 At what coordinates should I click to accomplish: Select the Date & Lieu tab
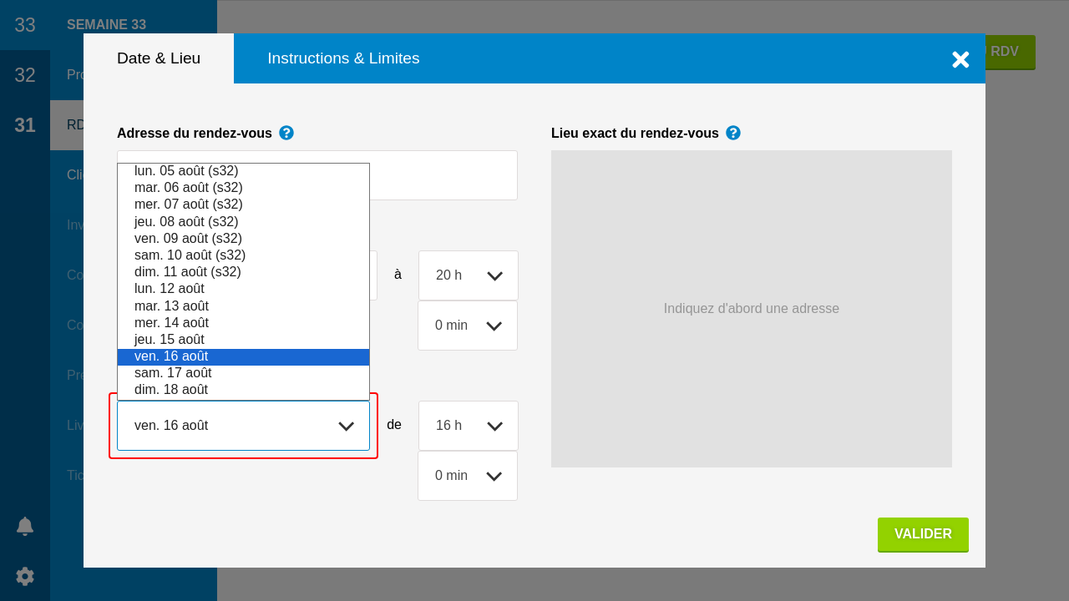coord(159,58)
